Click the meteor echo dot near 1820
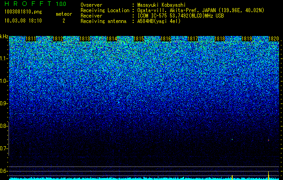 point(269,140)
